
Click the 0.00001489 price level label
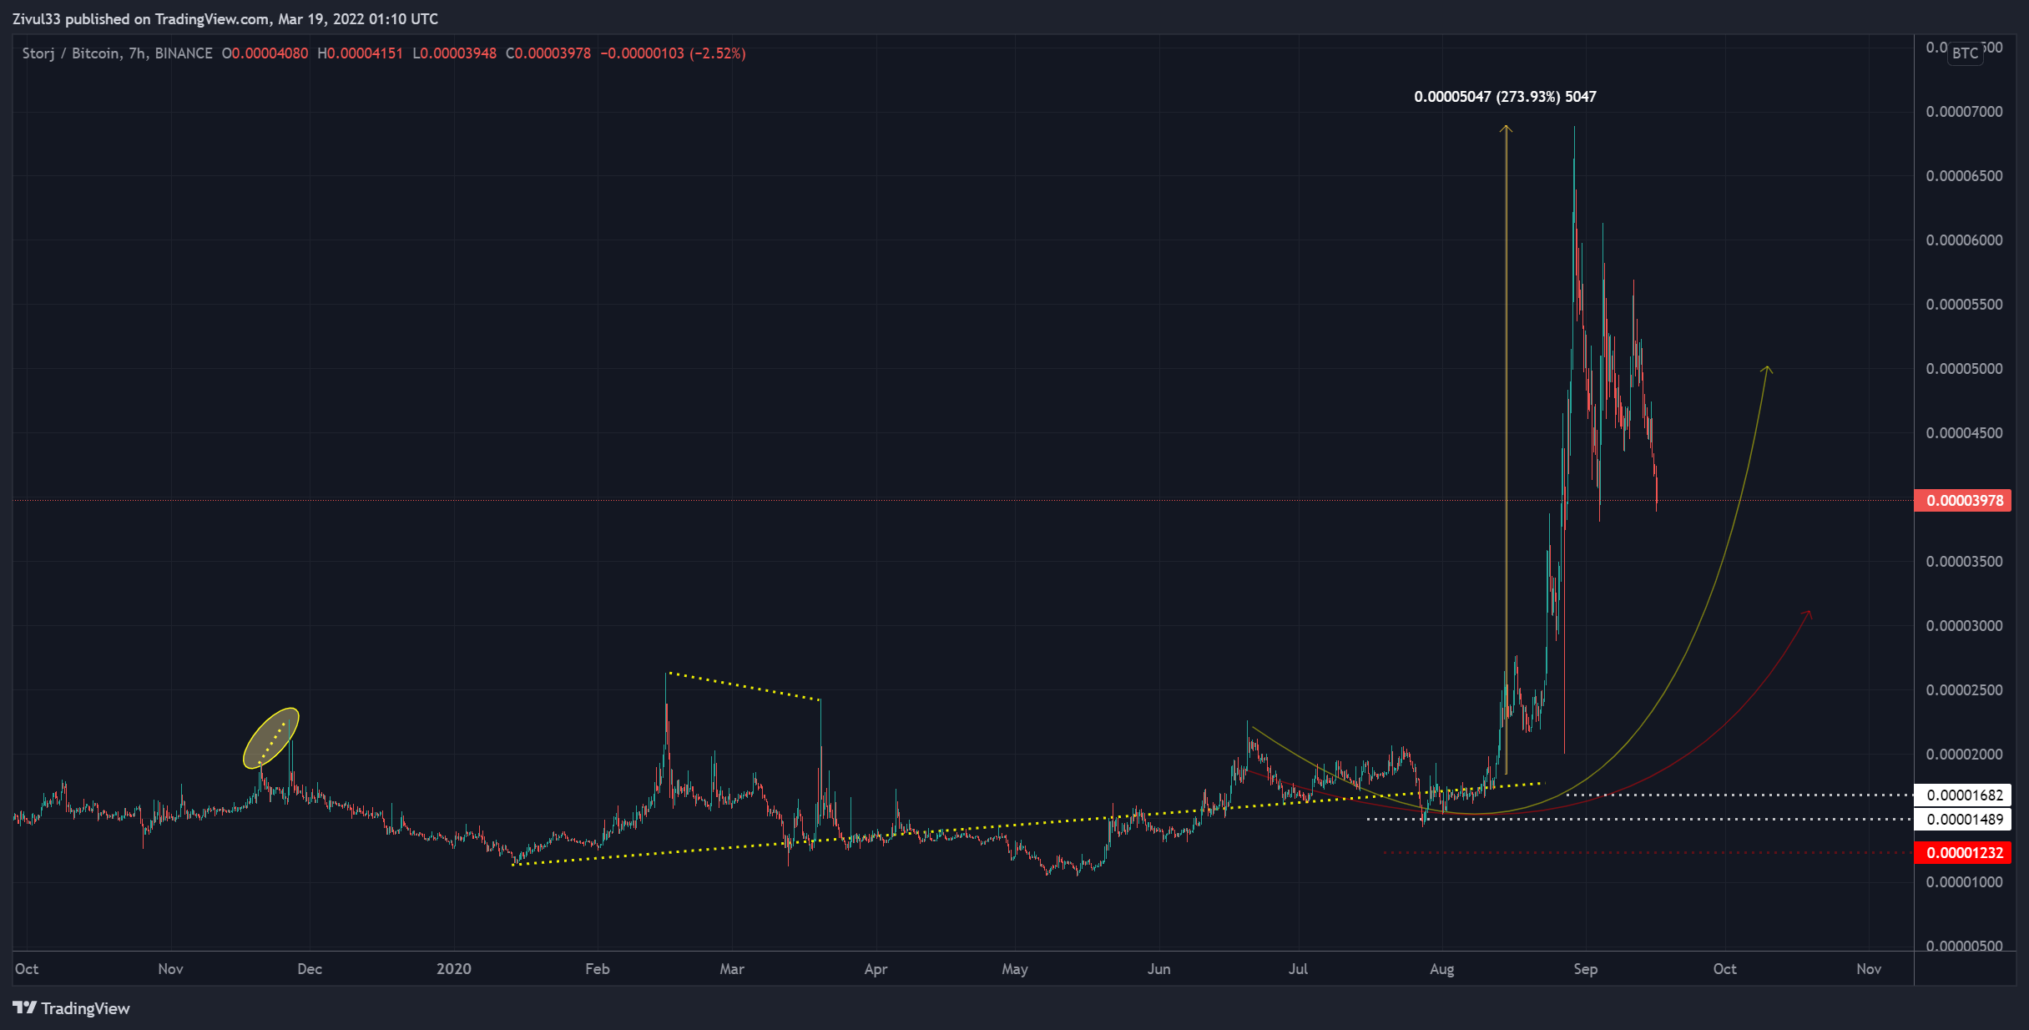(1964, 820)
